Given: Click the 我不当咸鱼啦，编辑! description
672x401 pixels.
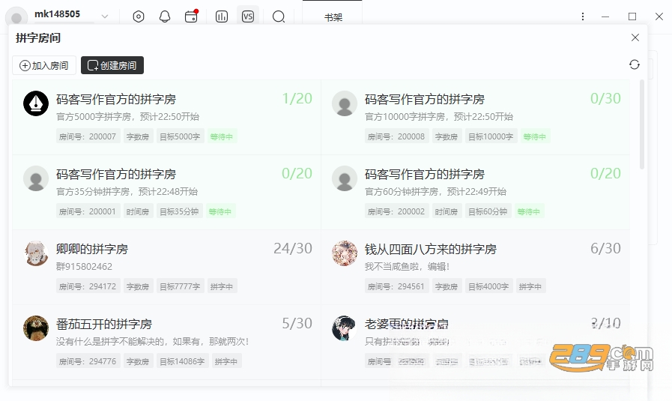Looking at the screenshot, I should tap(407, 267).
